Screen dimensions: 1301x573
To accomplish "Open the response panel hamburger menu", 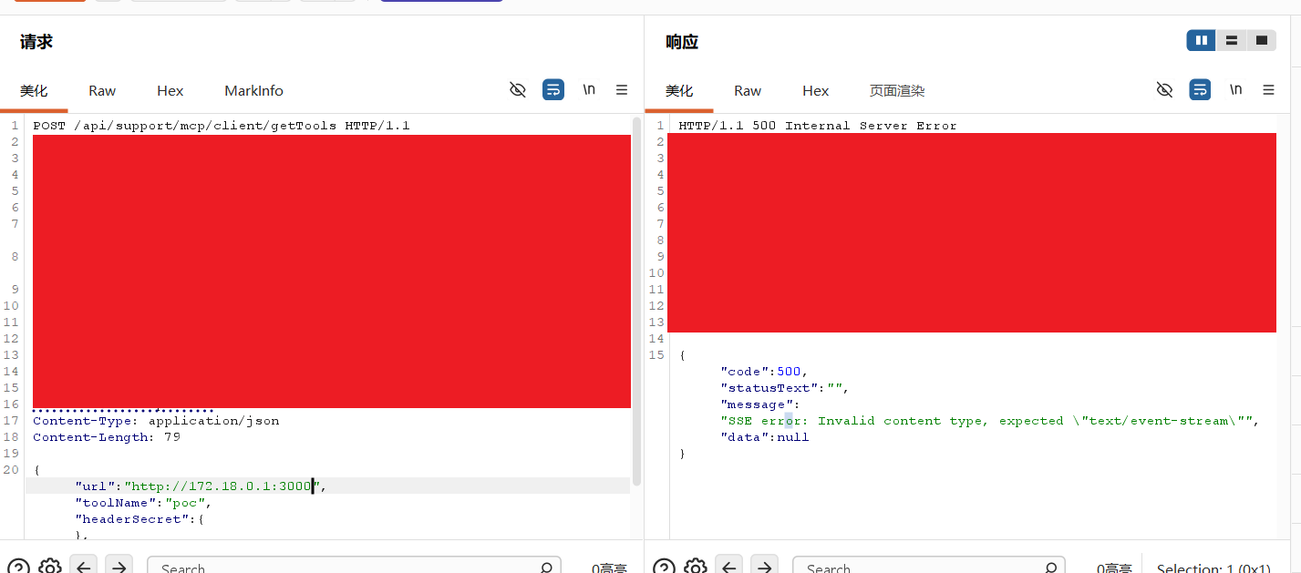I will click(1268, 89).
